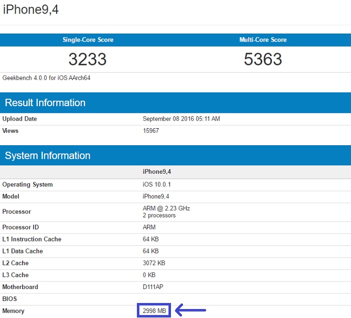The height and width of the screenshot is (318, 351).
Task: Select the 3072 KB value
Action: [154, 263]
